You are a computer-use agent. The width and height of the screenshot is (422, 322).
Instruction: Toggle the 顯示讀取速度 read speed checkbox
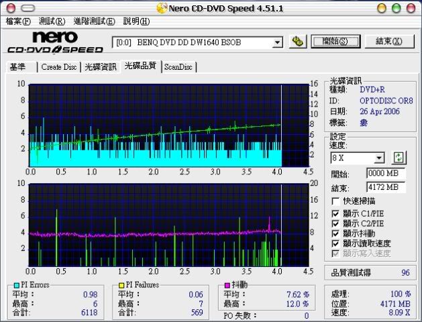click(335, 244)
